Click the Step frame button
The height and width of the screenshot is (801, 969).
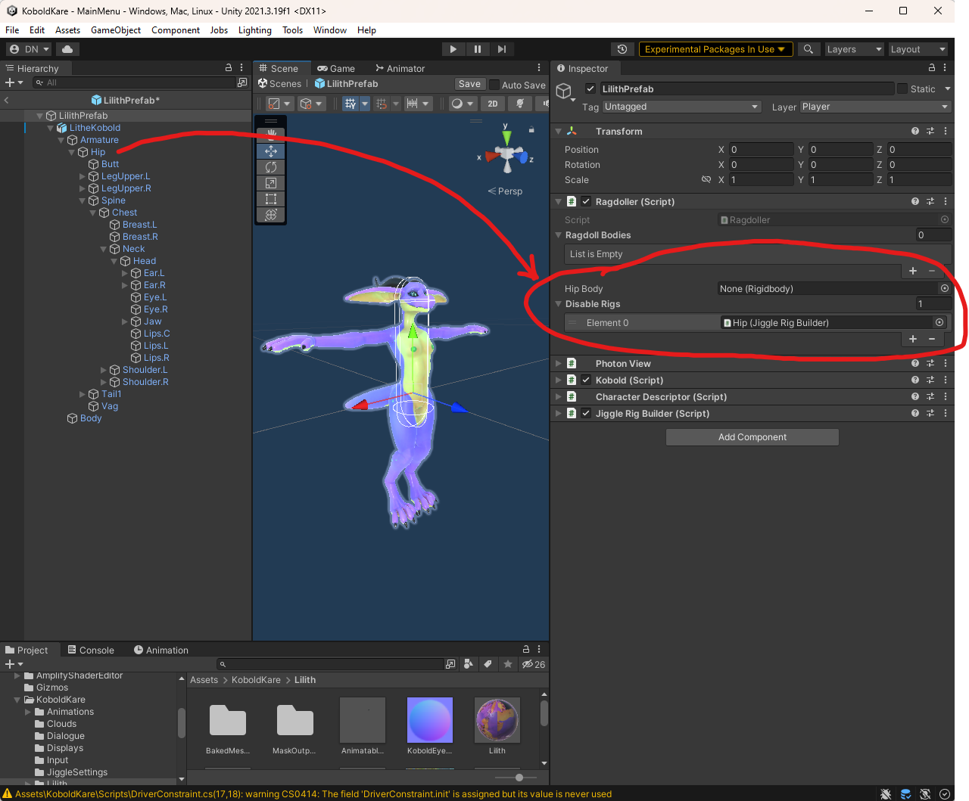[x=502, y=49]
